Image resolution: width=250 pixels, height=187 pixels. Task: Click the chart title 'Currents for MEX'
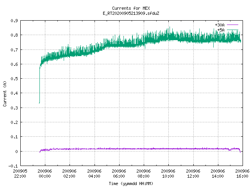coord(131,8)
